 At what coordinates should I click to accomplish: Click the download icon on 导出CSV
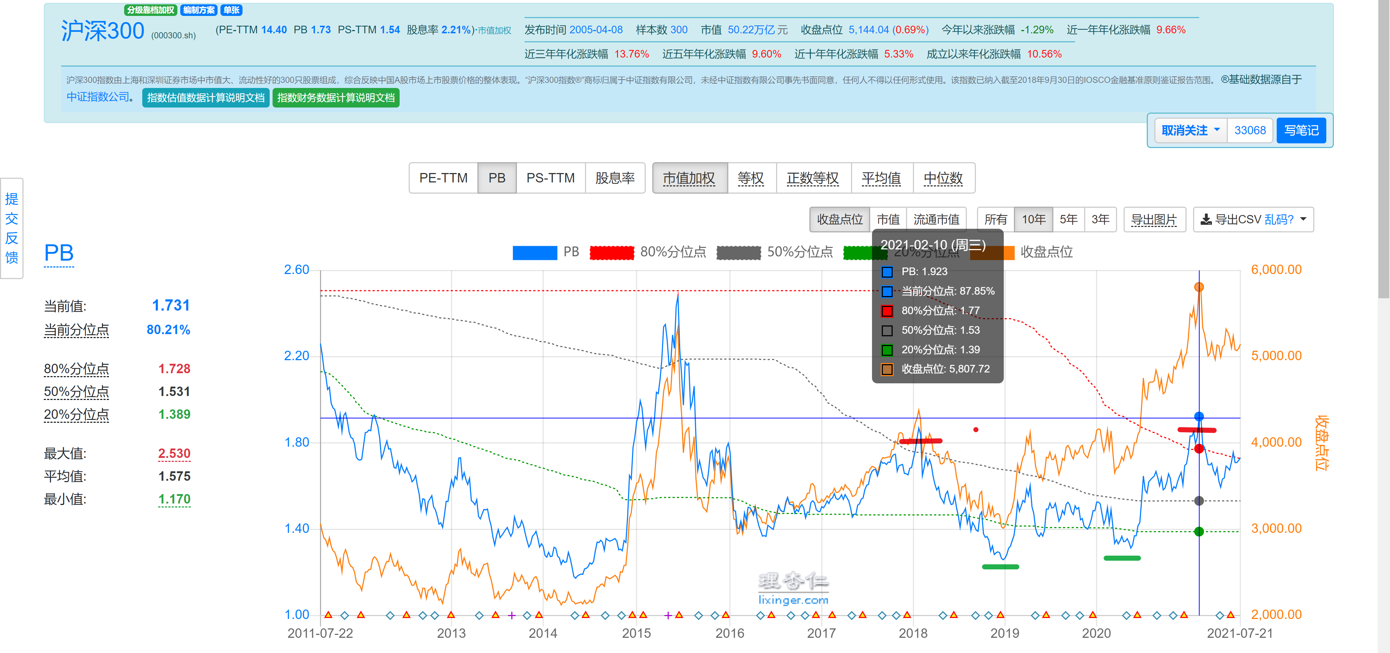[x=1205, y=220]
